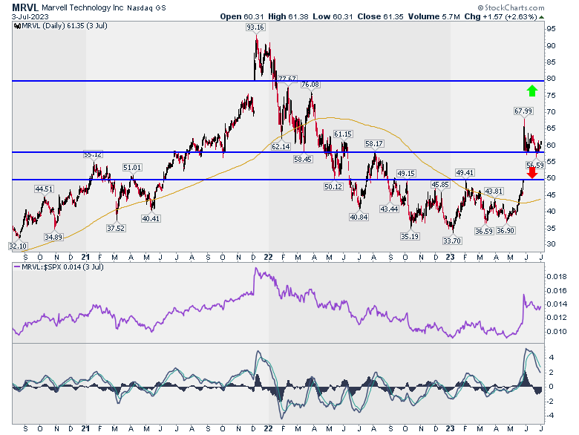Click the candlestick icon beside MRVL (Daily) legend
The width and height of the screenshot is (579, 435).
[17, 26]
